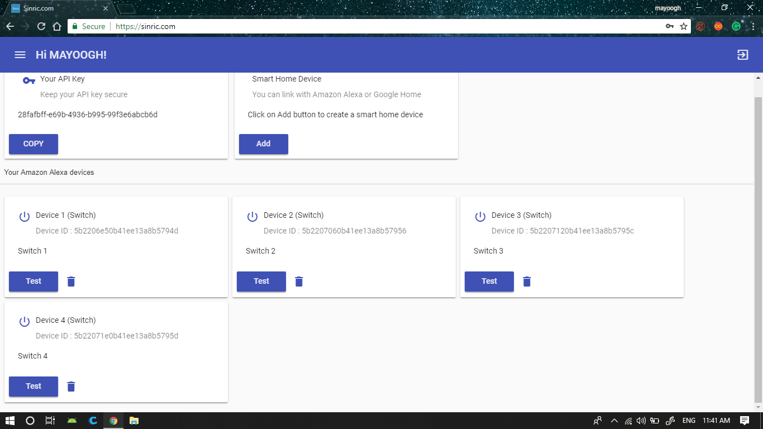Click power icon for Device 2
This screenshot has width=763, height=429.
coord(252,217)
